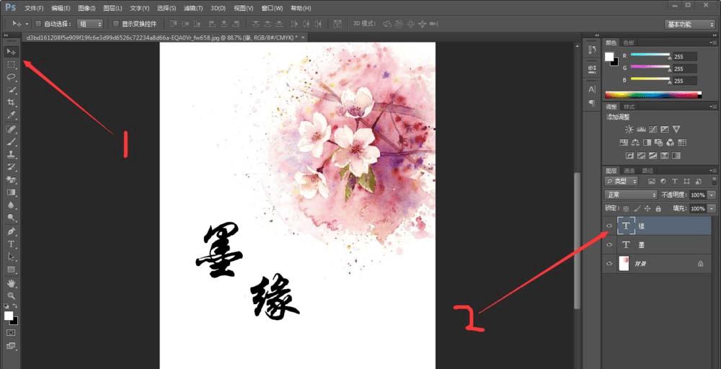Toggle Quick Mask mode icon

tap(11, 332)
